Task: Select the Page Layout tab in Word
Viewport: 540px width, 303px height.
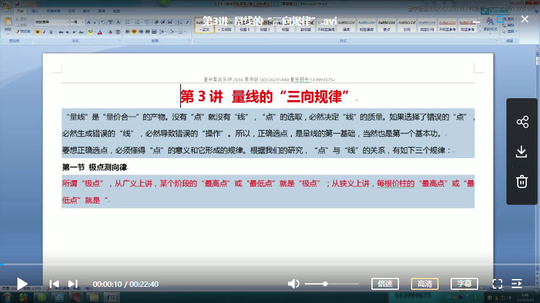Action: point(53,11)
